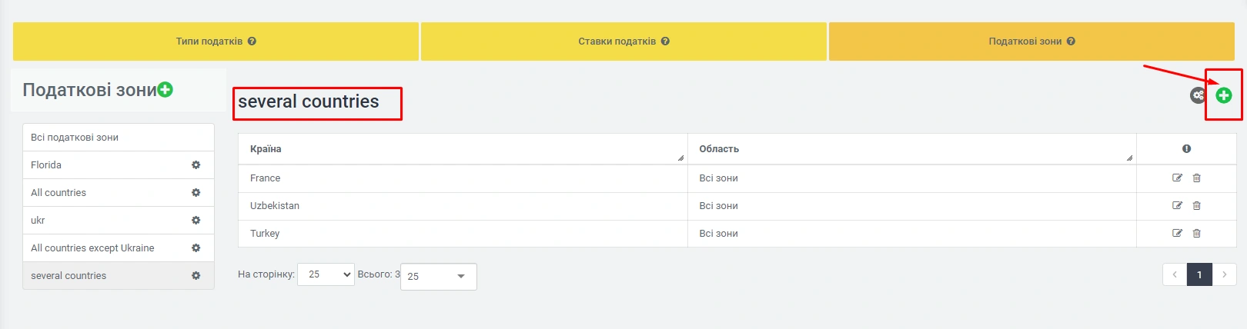Screen dimensions: 1247x329
Task: Go to the previous page arrow
Action: tap(1175, 274)
